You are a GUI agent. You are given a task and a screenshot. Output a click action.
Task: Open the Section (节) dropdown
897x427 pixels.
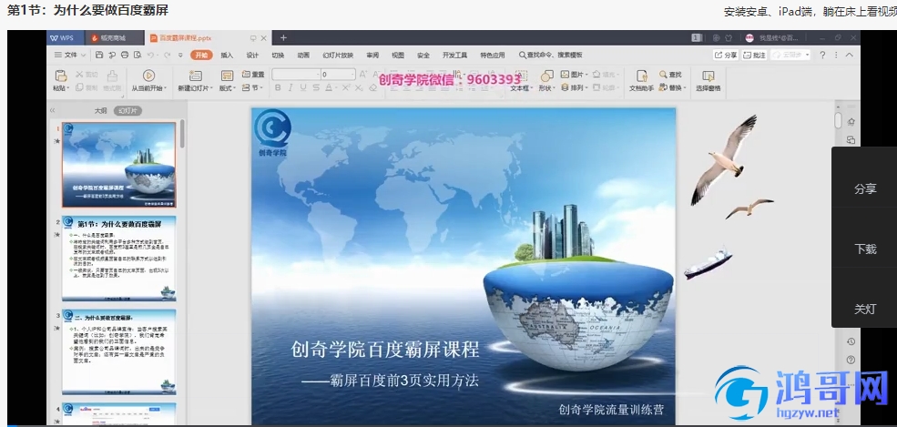[x=253, y=88]
